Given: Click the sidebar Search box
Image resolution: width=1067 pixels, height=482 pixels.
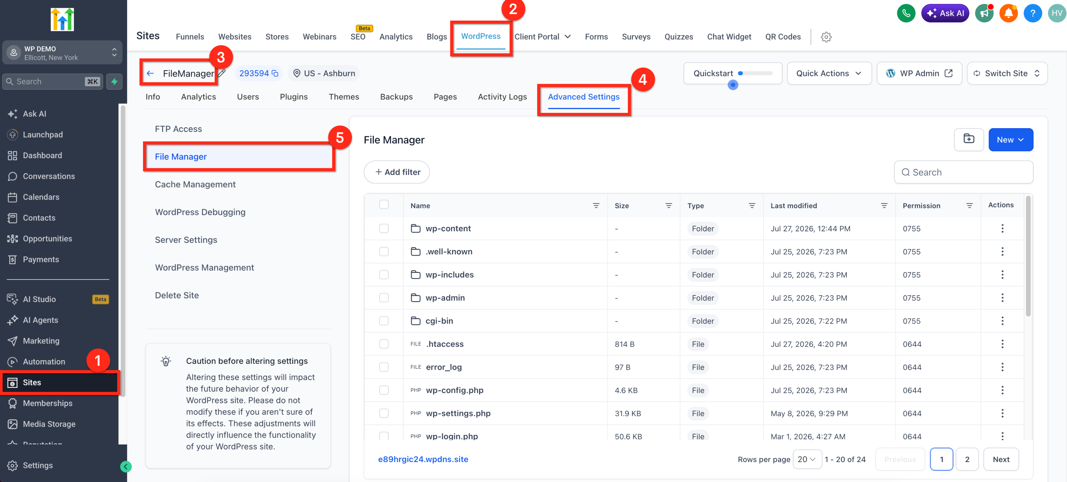Looking at the screenshot, I should pyautogui.click(x=53, y=82).
